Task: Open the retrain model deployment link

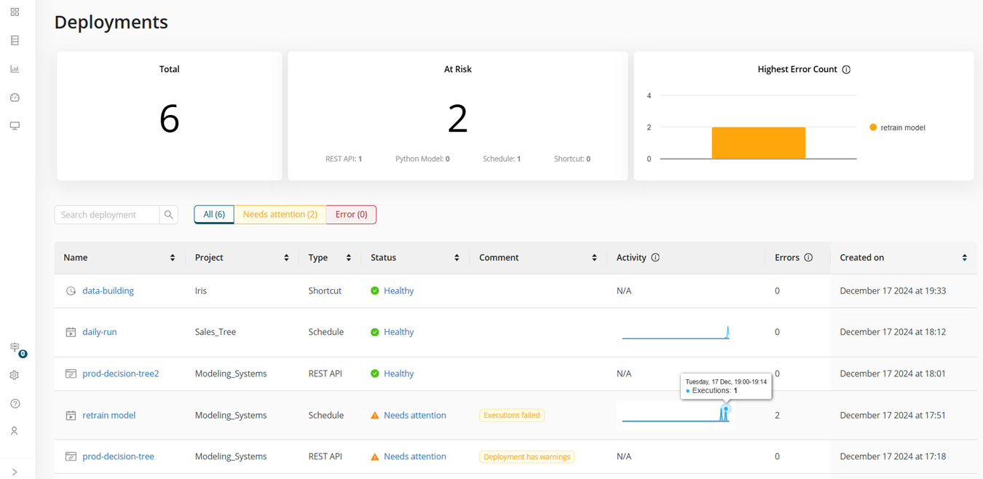Action: pyautogui.click(x=109, y=415)
